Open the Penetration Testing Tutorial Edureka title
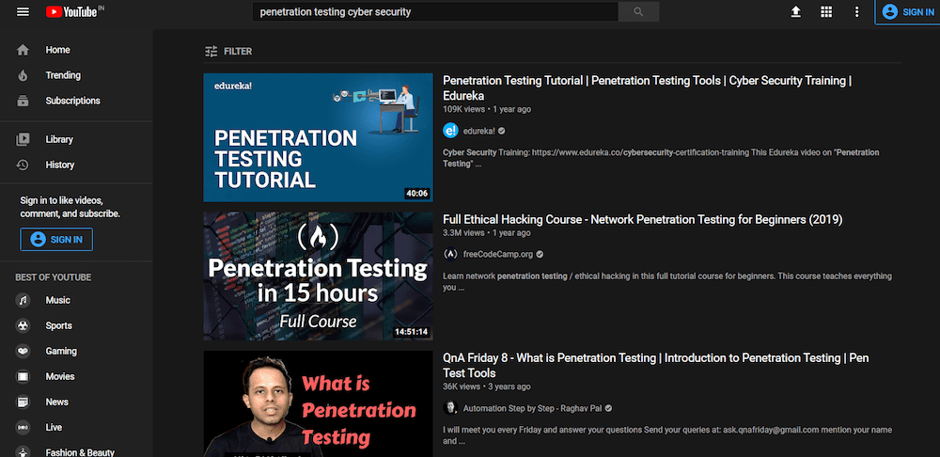The image size is (940, 457). pyautogui.click(x=648, y=88)
